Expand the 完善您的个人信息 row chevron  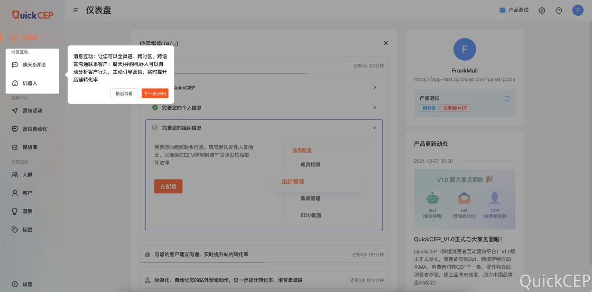tap(375, 108)
